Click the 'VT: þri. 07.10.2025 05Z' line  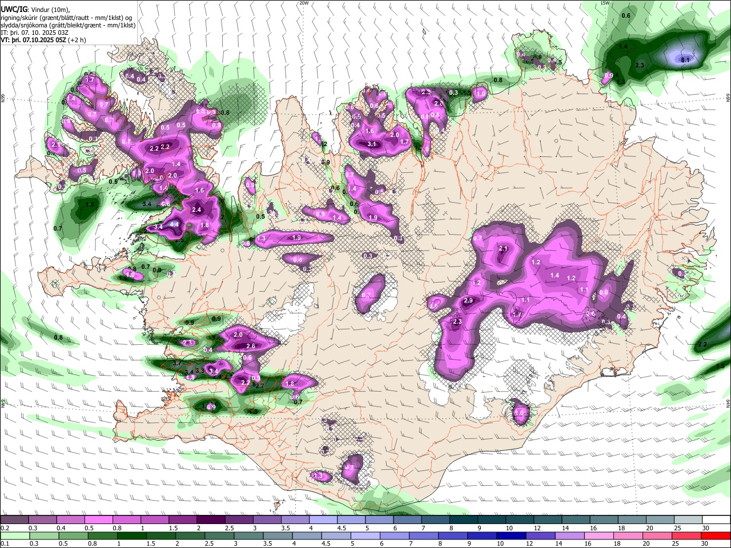43,40
